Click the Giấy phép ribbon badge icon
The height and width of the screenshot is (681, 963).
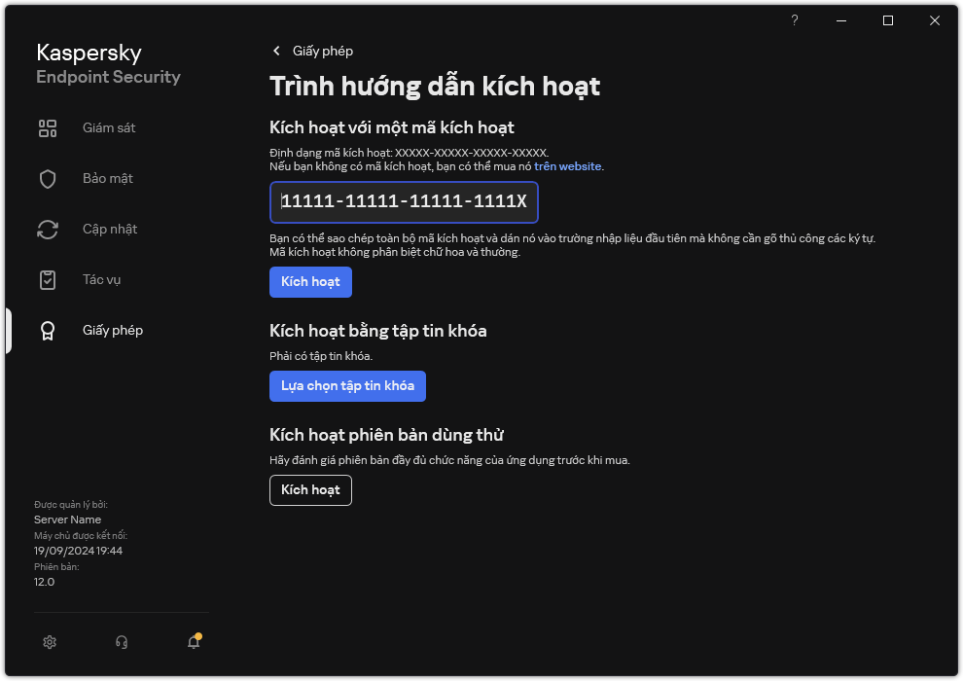[48, 331]
